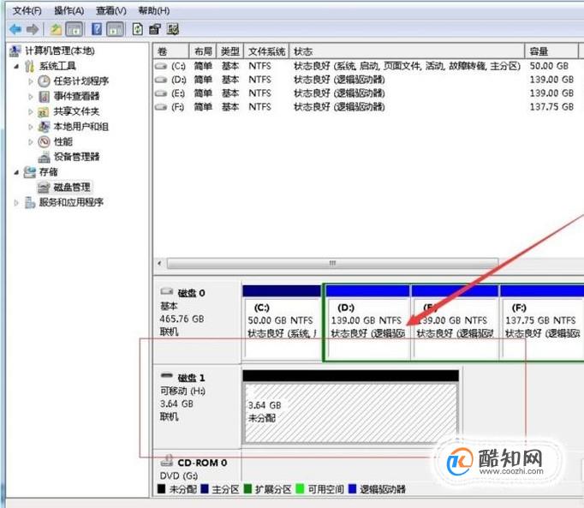Viewport: 584px width, 508px height.
Task: Click the blue 逻辑驱动器 legend swatch
Action: 352,488
